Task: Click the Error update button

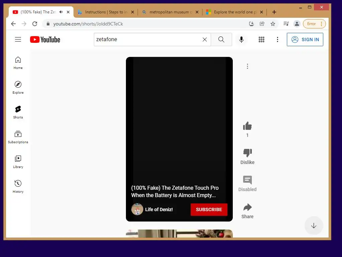Action: pos(314,24)
